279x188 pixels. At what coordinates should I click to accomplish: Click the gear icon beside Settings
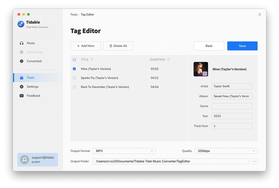[22, 87]
